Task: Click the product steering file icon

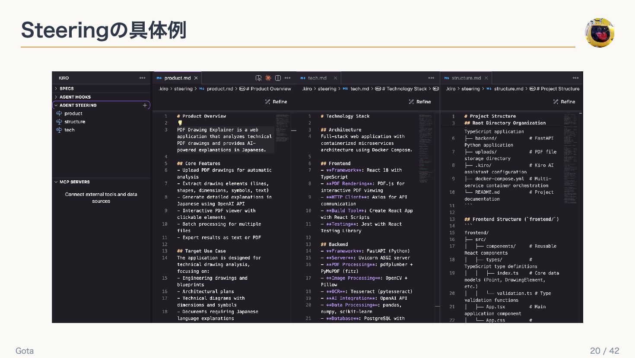Action: point(59,113)
